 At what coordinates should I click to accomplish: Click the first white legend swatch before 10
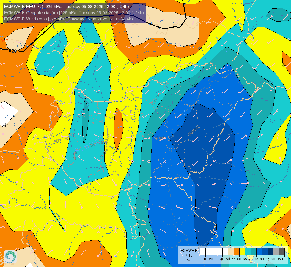tap(203, 252)
